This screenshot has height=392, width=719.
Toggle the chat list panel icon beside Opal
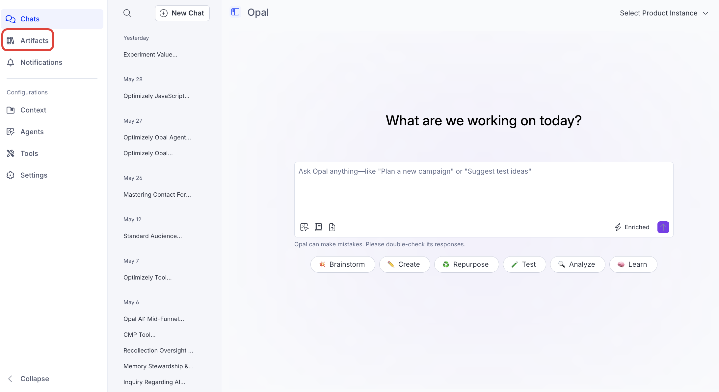[x=235, y=12]
